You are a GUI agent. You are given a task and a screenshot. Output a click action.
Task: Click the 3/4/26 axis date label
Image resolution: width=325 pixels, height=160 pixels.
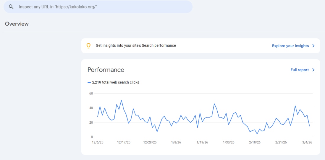click(x=307, y=142)
